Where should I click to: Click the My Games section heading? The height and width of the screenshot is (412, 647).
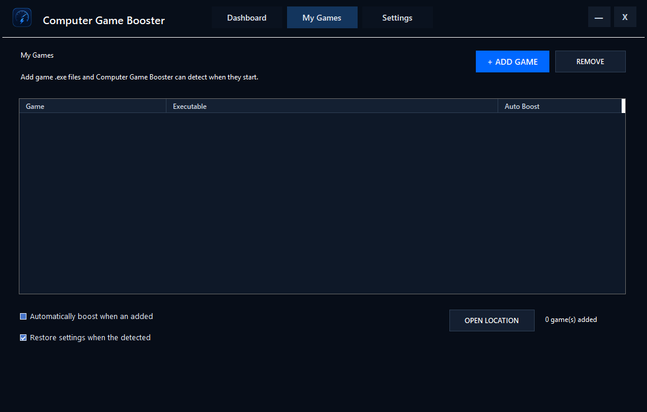[37, 55]
